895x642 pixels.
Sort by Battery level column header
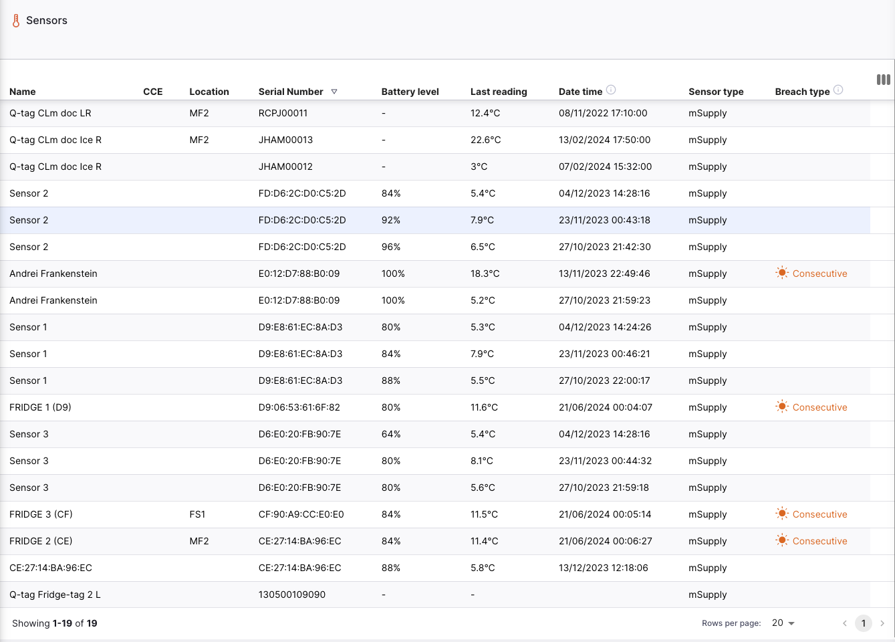[410, 92]
